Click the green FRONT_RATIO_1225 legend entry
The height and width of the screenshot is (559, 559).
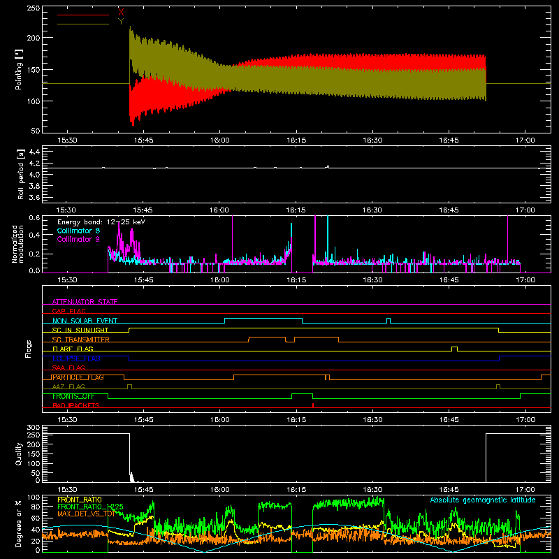pos(91,507)
